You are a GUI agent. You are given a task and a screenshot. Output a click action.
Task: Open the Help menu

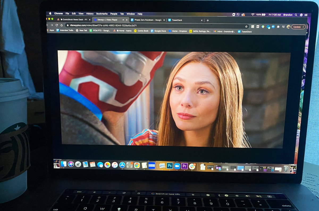pyautogui.click(x=140, y=14)
